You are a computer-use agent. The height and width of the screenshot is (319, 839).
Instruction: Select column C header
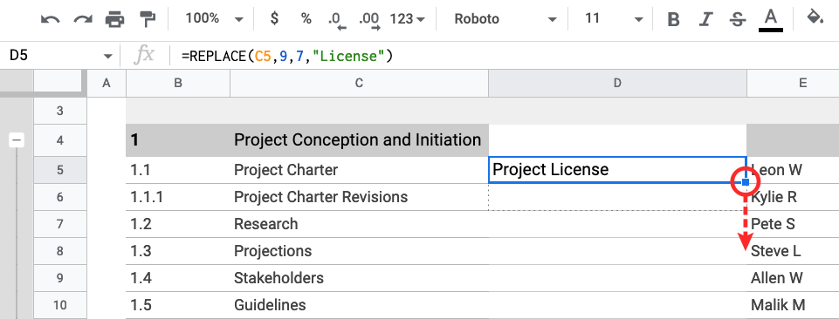pos(359,83)
